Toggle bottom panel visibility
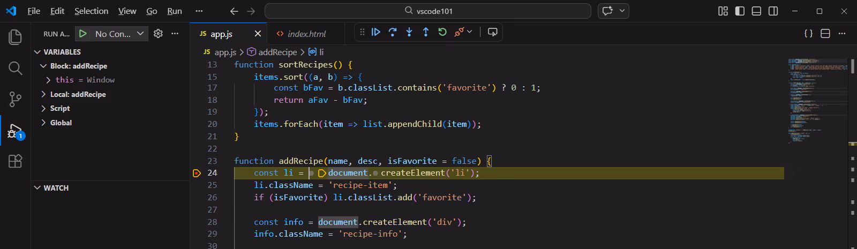857x249 pixels. pos(756,11)
